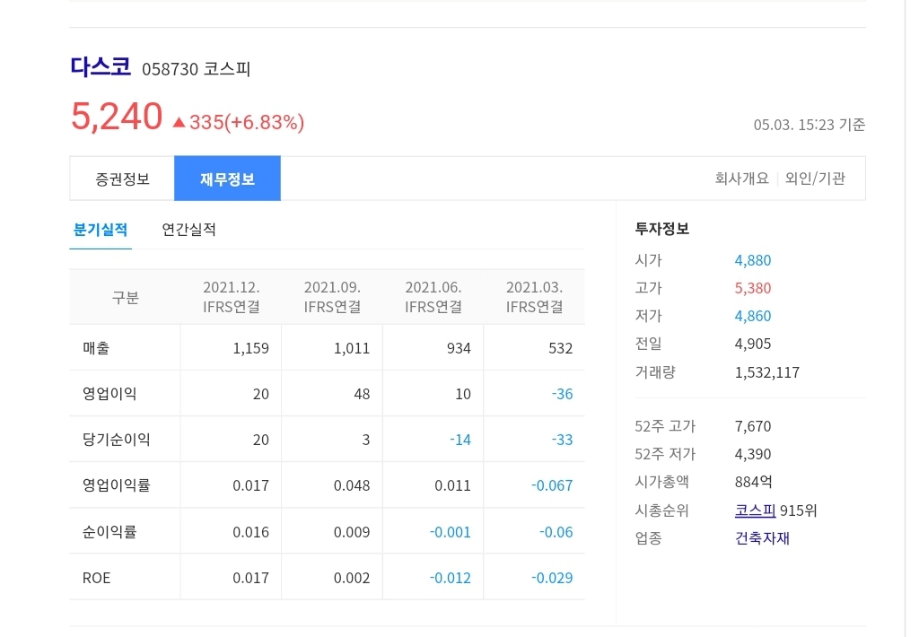919x637 pixels.
Task: Open the 재무정보 tab
Action: point(227,178)
